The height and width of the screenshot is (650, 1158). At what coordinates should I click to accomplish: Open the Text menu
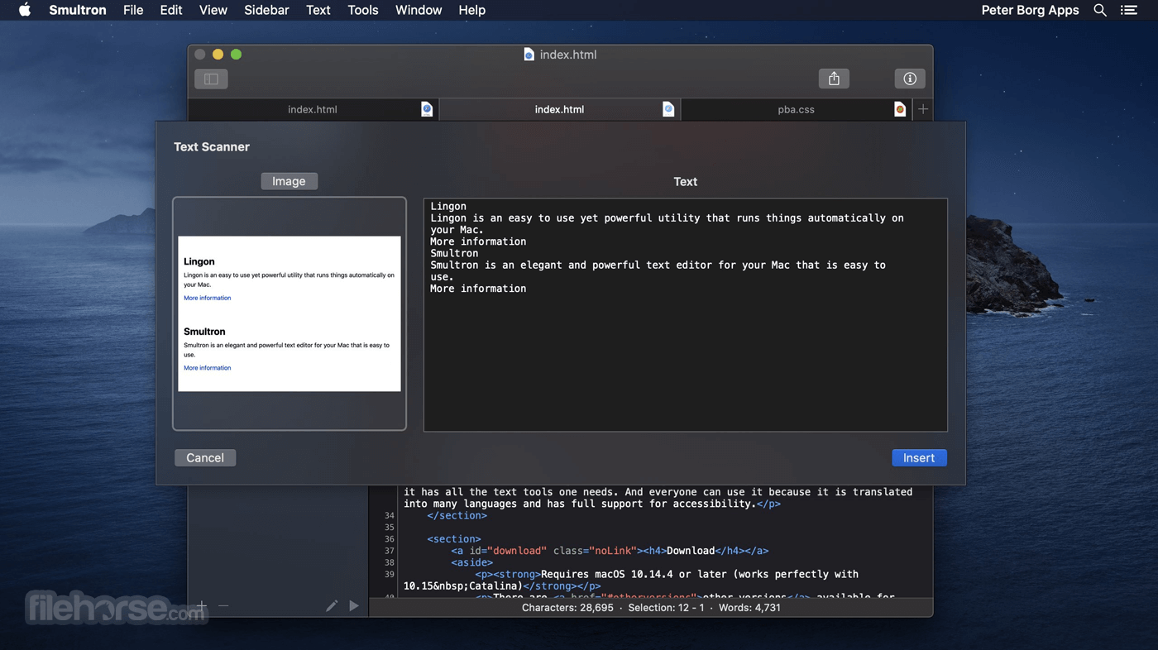point(318,10)
